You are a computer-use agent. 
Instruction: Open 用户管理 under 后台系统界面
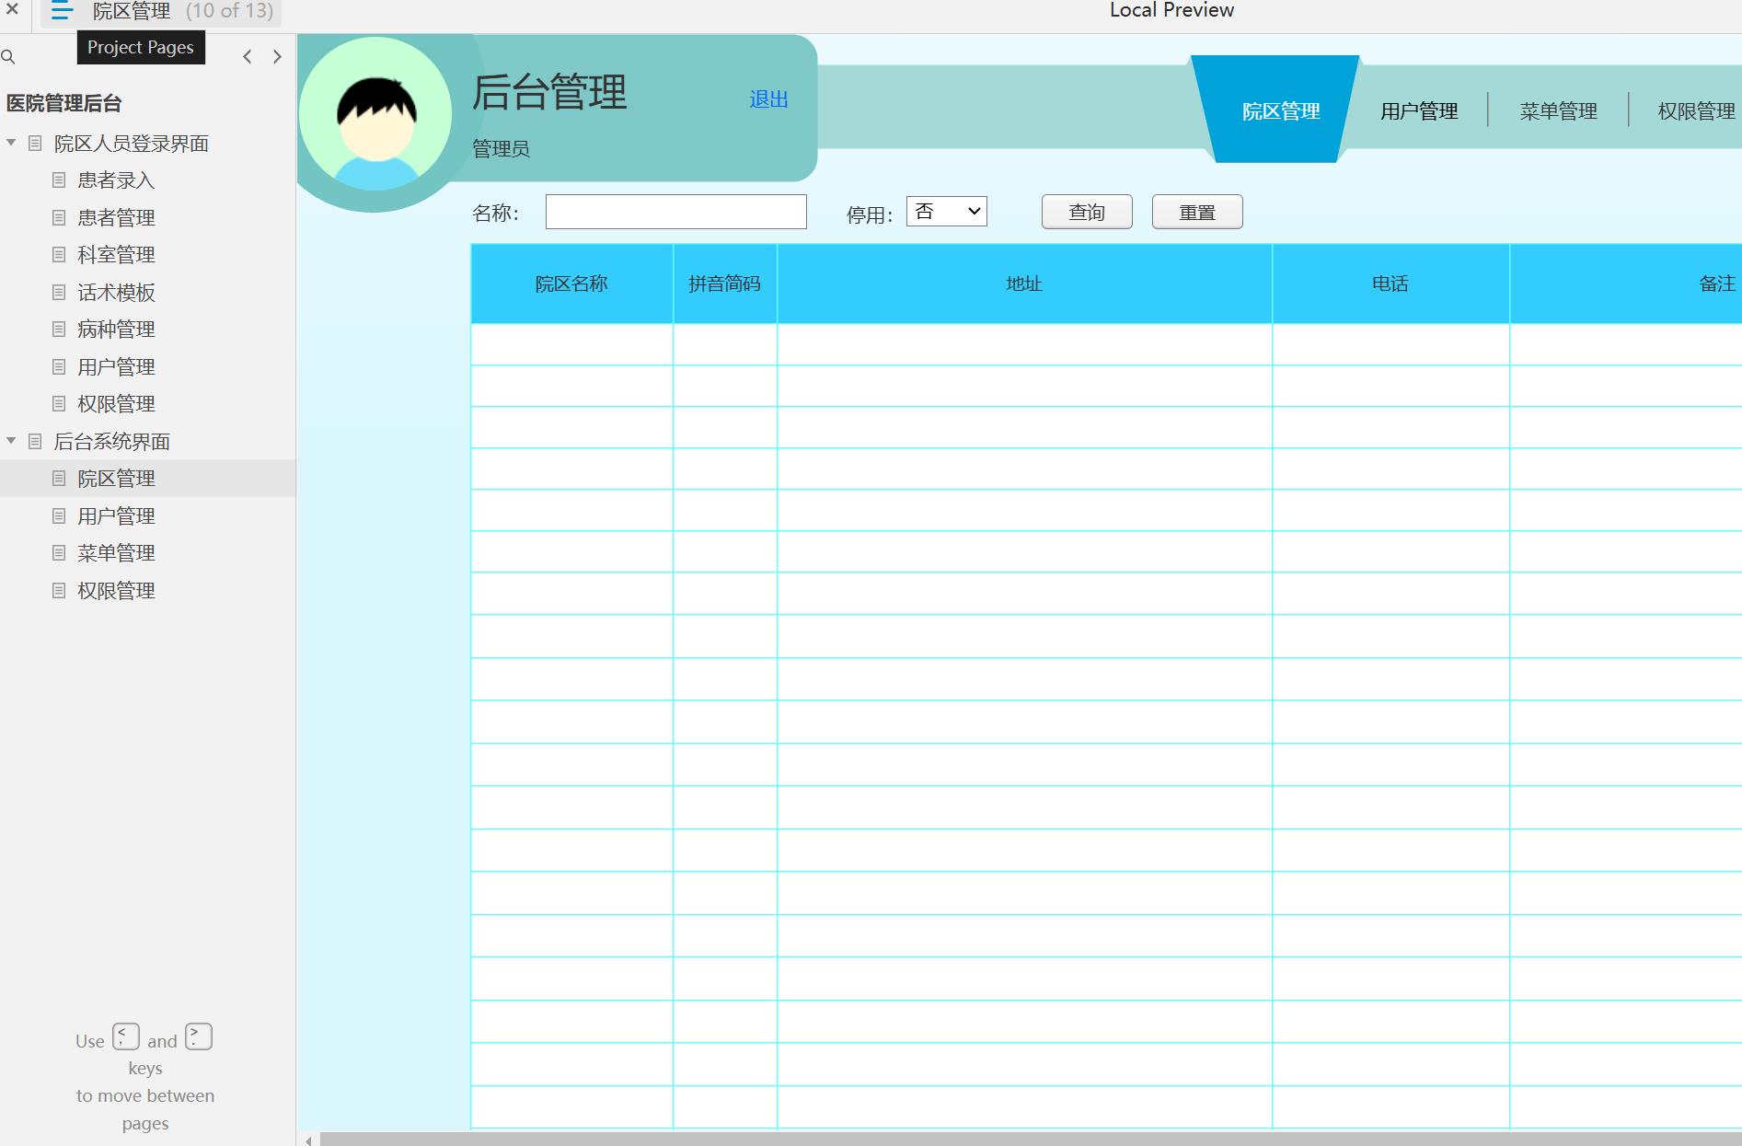click(116, 516)
